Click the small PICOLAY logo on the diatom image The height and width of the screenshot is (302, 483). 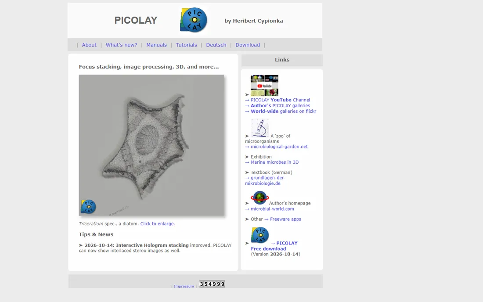(x=88, y=207)
